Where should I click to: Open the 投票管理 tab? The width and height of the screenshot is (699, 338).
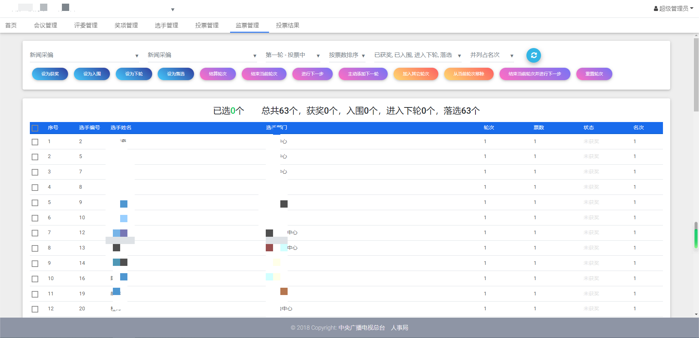click(207, 25)
